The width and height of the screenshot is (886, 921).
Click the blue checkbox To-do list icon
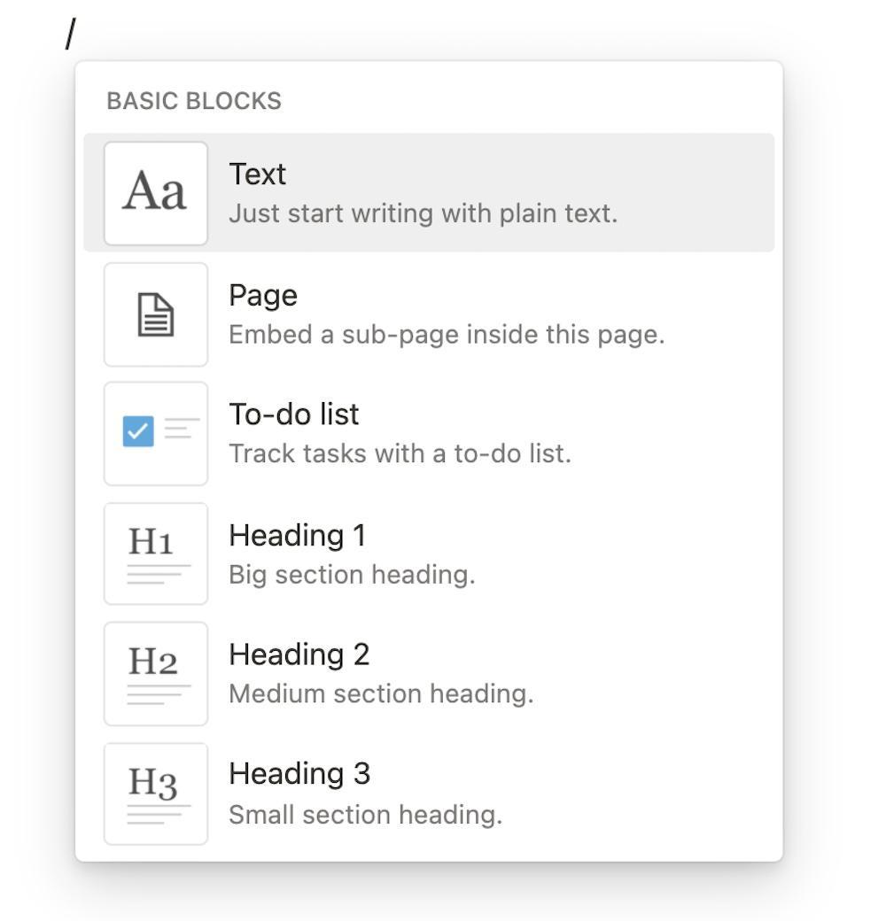(139, 432)
